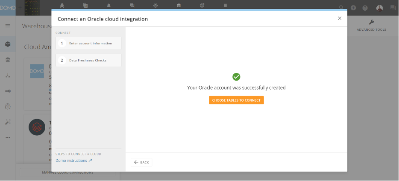Viewport: 399px width, 181px height.
Task: Click the search magnifier icon
Action: click(x=341, y=8)
